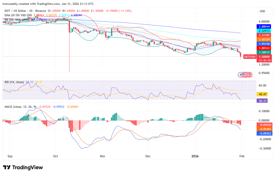The width and height of the screenshot is (276, 175).
Task: Click the red −0.04520 MACD axis tag
Action: tap(264, 125)
